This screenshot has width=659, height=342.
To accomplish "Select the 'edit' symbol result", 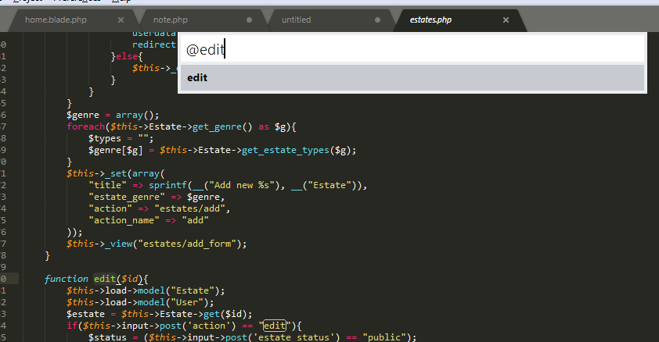I will point(412,77).
